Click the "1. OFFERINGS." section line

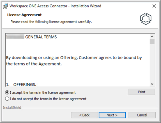pyautogui.click(x=21, y=85)
